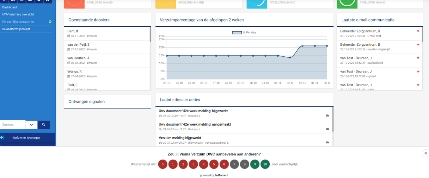Click the Openstaande dossiers panel header
Screen dimensions: 429x178
tap(107, 20)
